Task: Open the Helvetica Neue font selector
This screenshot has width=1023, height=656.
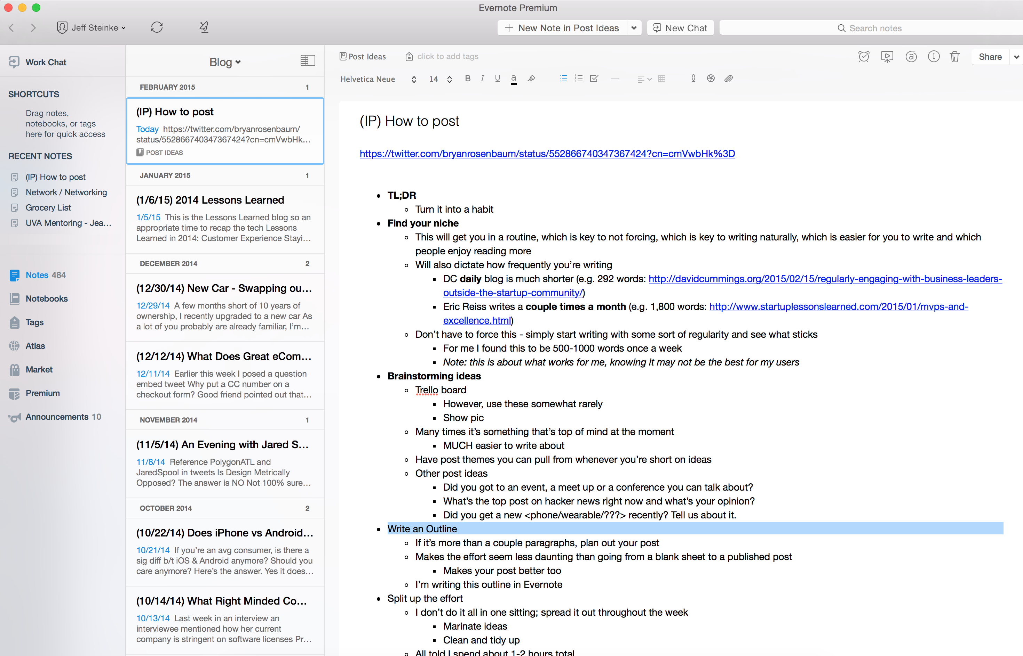Action: [x=378, y=79]
